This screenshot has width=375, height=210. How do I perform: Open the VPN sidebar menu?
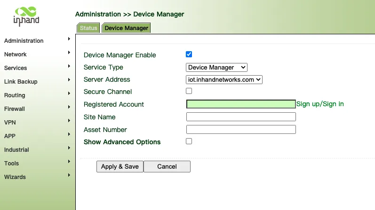(x=10, y=122)
